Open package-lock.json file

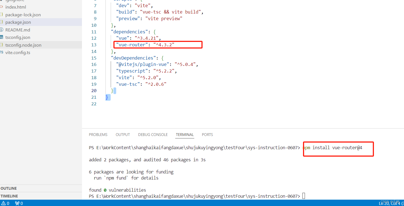tap(23, 15)
